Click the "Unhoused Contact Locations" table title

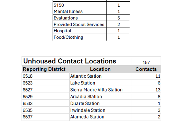(70, 61)
